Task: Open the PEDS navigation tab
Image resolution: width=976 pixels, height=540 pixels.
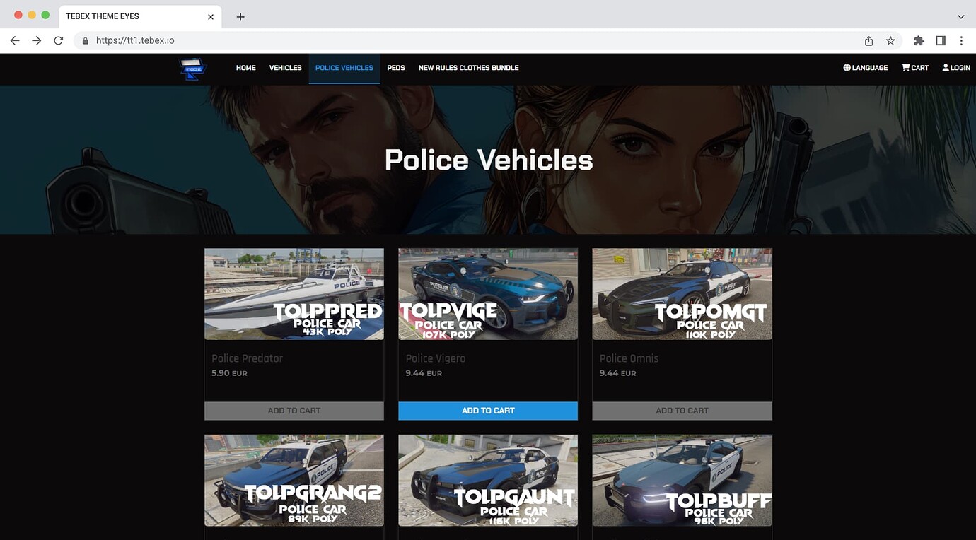Action: click(x=396, y=67)
